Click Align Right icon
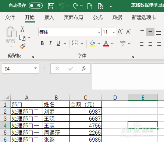Screen dimensions: 164x142 click(x=158, y=44)
